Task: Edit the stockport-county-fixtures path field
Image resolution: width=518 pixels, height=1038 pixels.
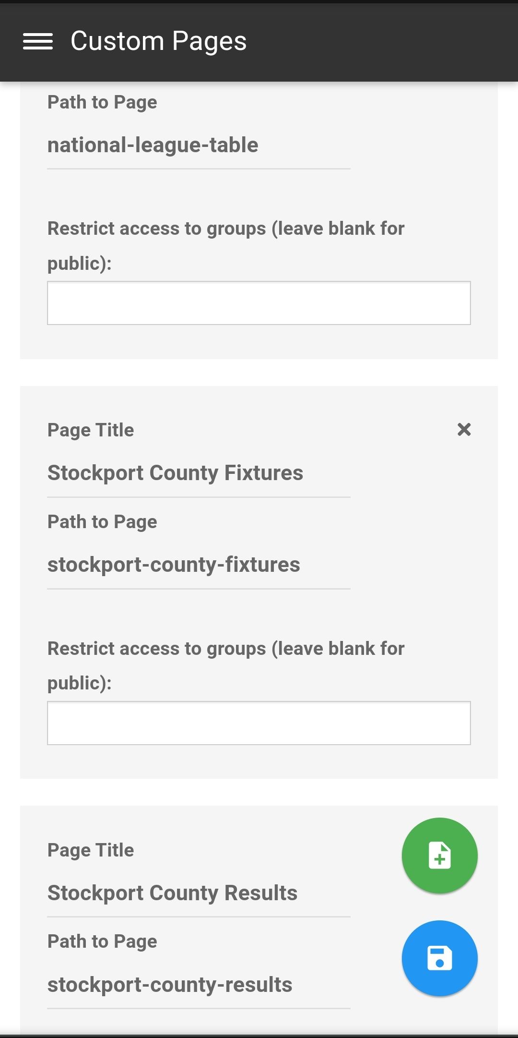Action: (199, 565)
